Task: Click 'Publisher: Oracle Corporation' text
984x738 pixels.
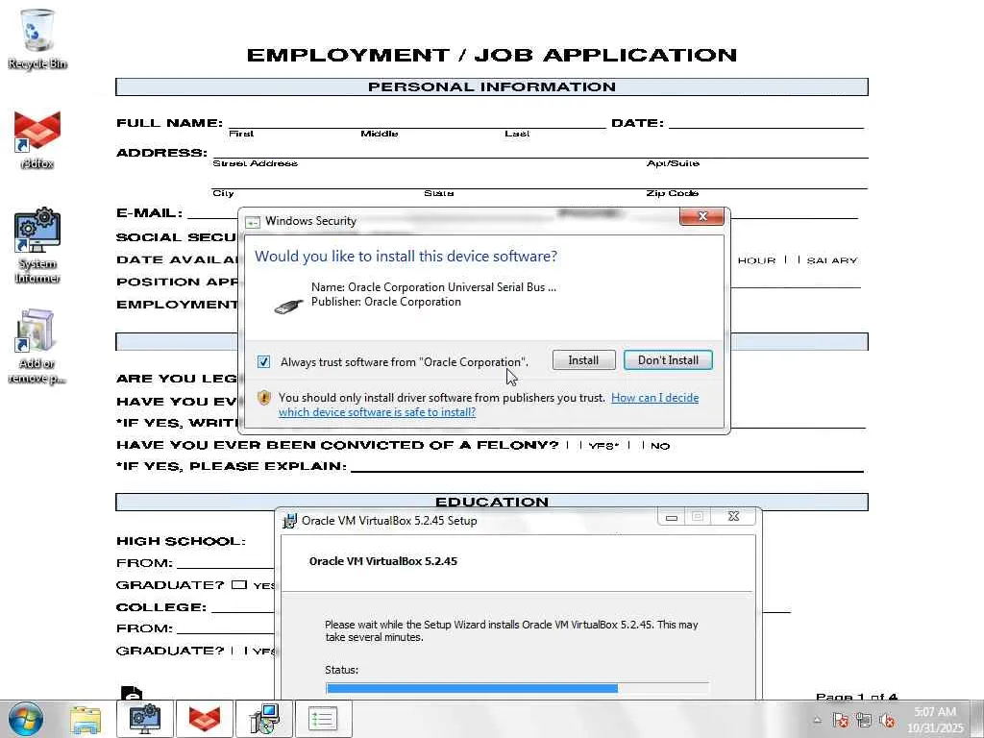Action: pos(386,302)
